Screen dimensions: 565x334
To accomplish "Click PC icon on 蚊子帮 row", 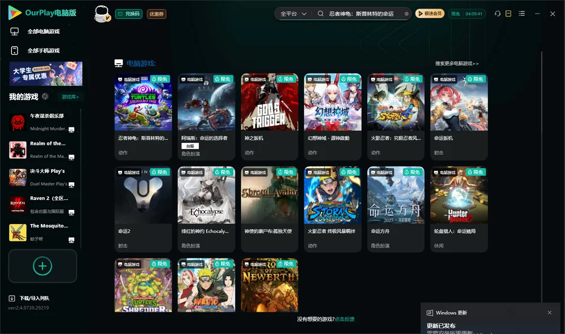I will [71, 240].
